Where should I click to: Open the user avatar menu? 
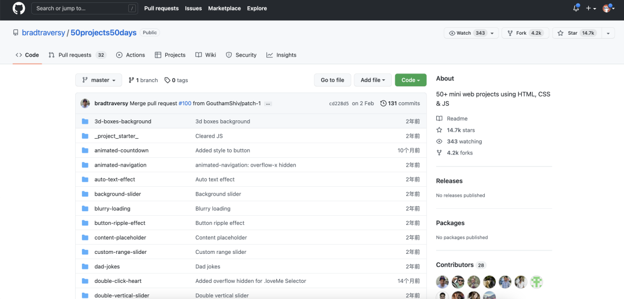tap(608, 8)
